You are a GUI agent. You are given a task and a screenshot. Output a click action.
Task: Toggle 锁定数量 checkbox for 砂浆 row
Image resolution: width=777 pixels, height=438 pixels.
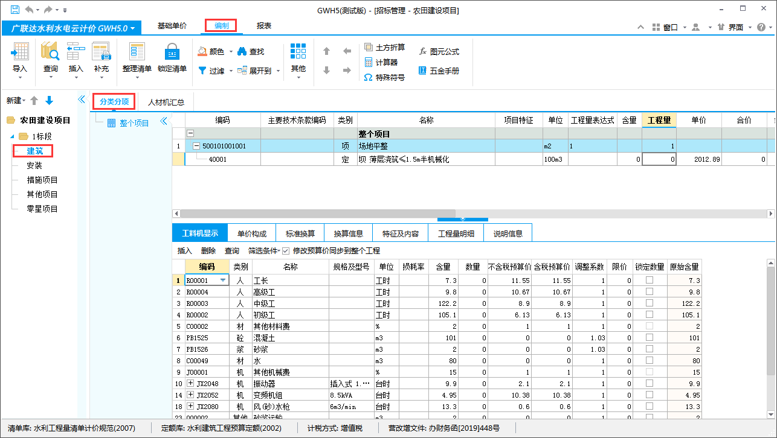coord(650,349)
